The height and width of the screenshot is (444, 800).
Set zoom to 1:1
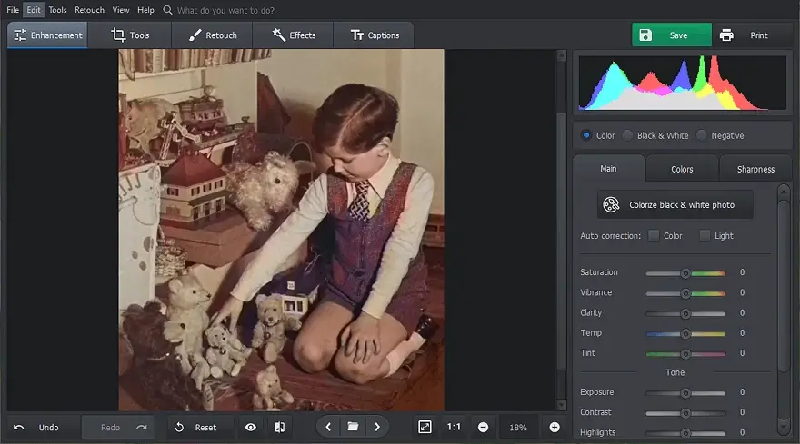coord(454,427)
